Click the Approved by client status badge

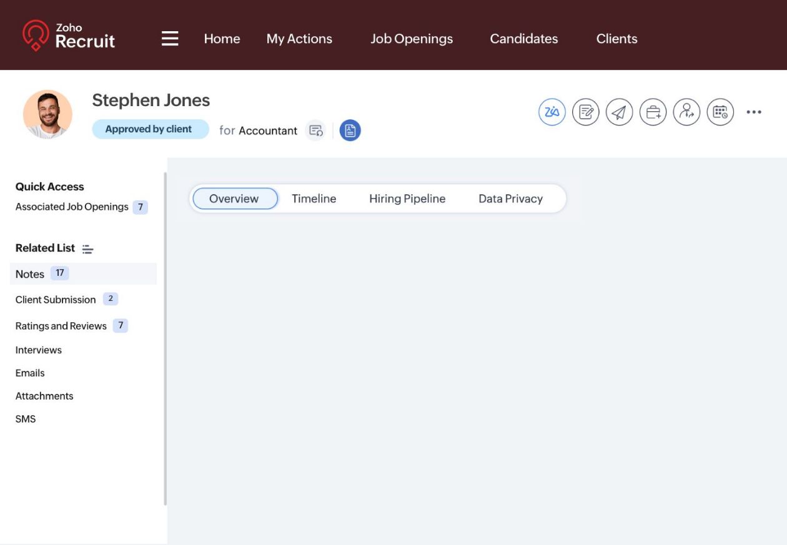[x=150, y=129]
